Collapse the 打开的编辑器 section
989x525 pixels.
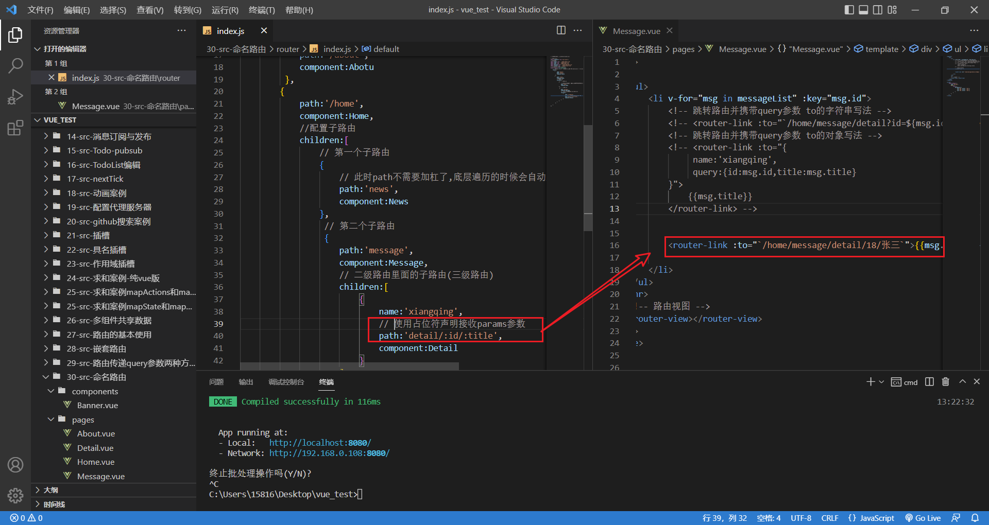pyautogui.click(x=113, y=48)
